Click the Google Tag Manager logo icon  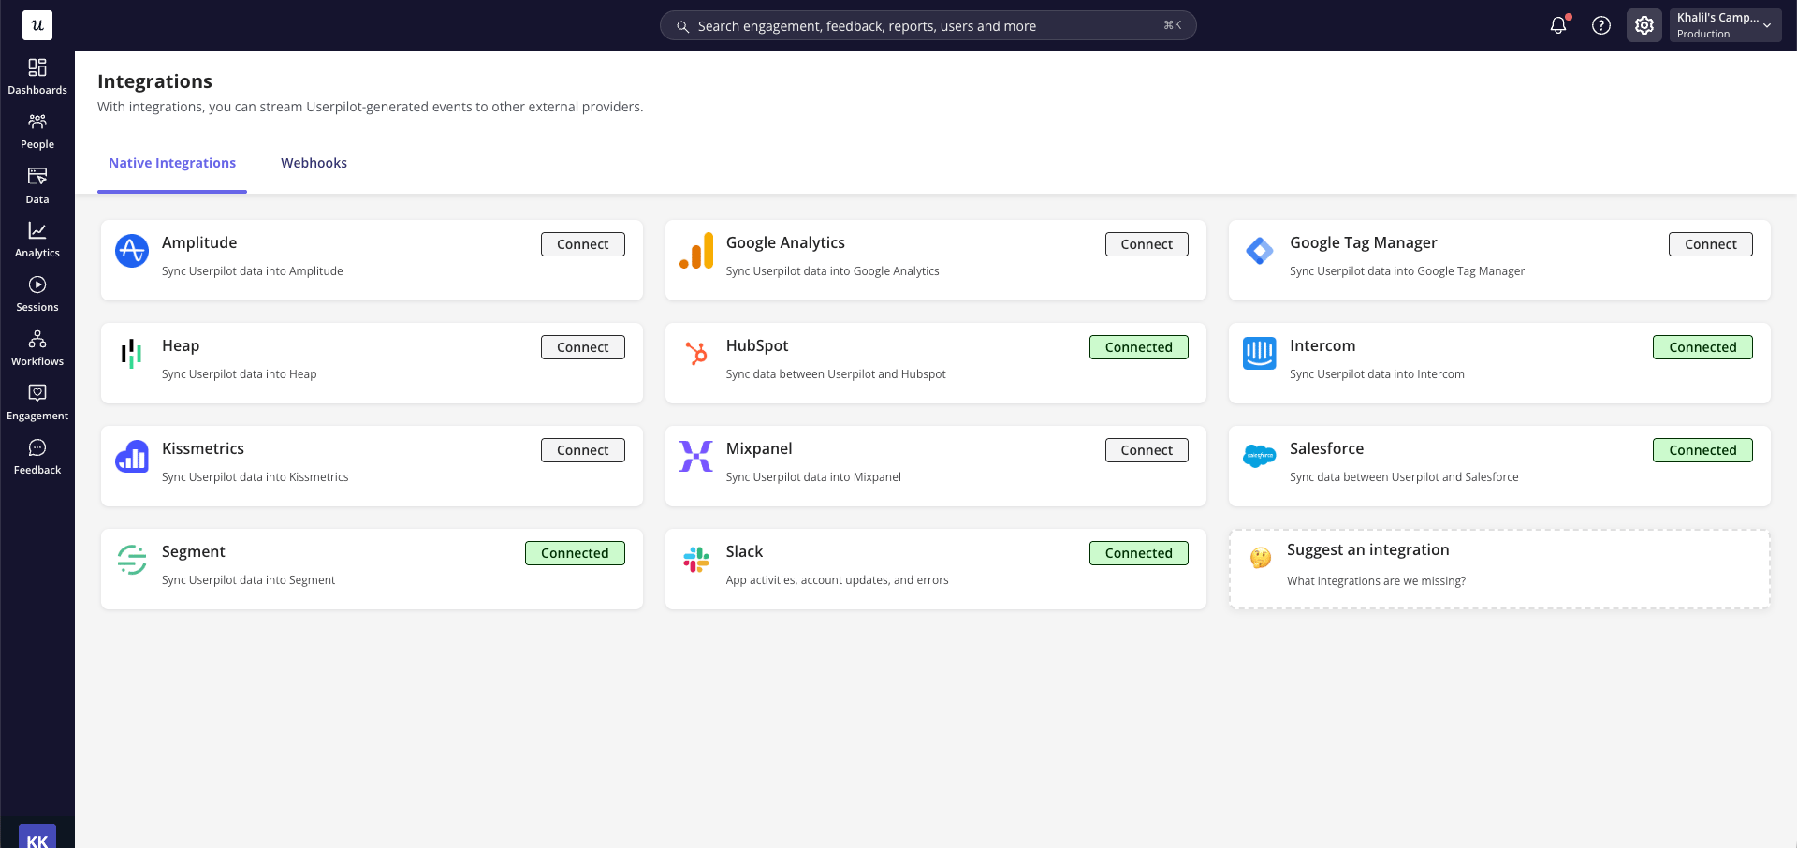(x=1260, y=251)
